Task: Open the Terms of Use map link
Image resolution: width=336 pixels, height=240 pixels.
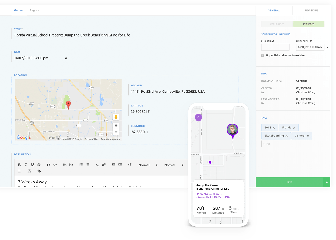Action: 91,139
